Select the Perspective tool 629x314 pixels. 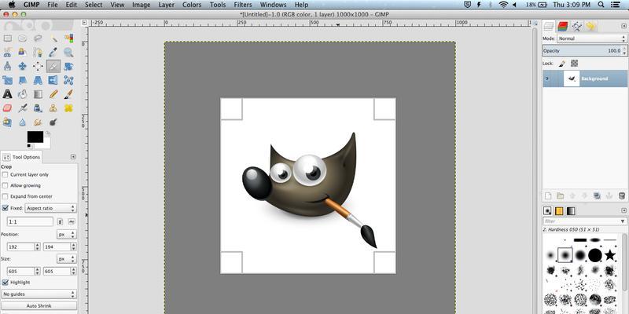[x=38, y=80]
